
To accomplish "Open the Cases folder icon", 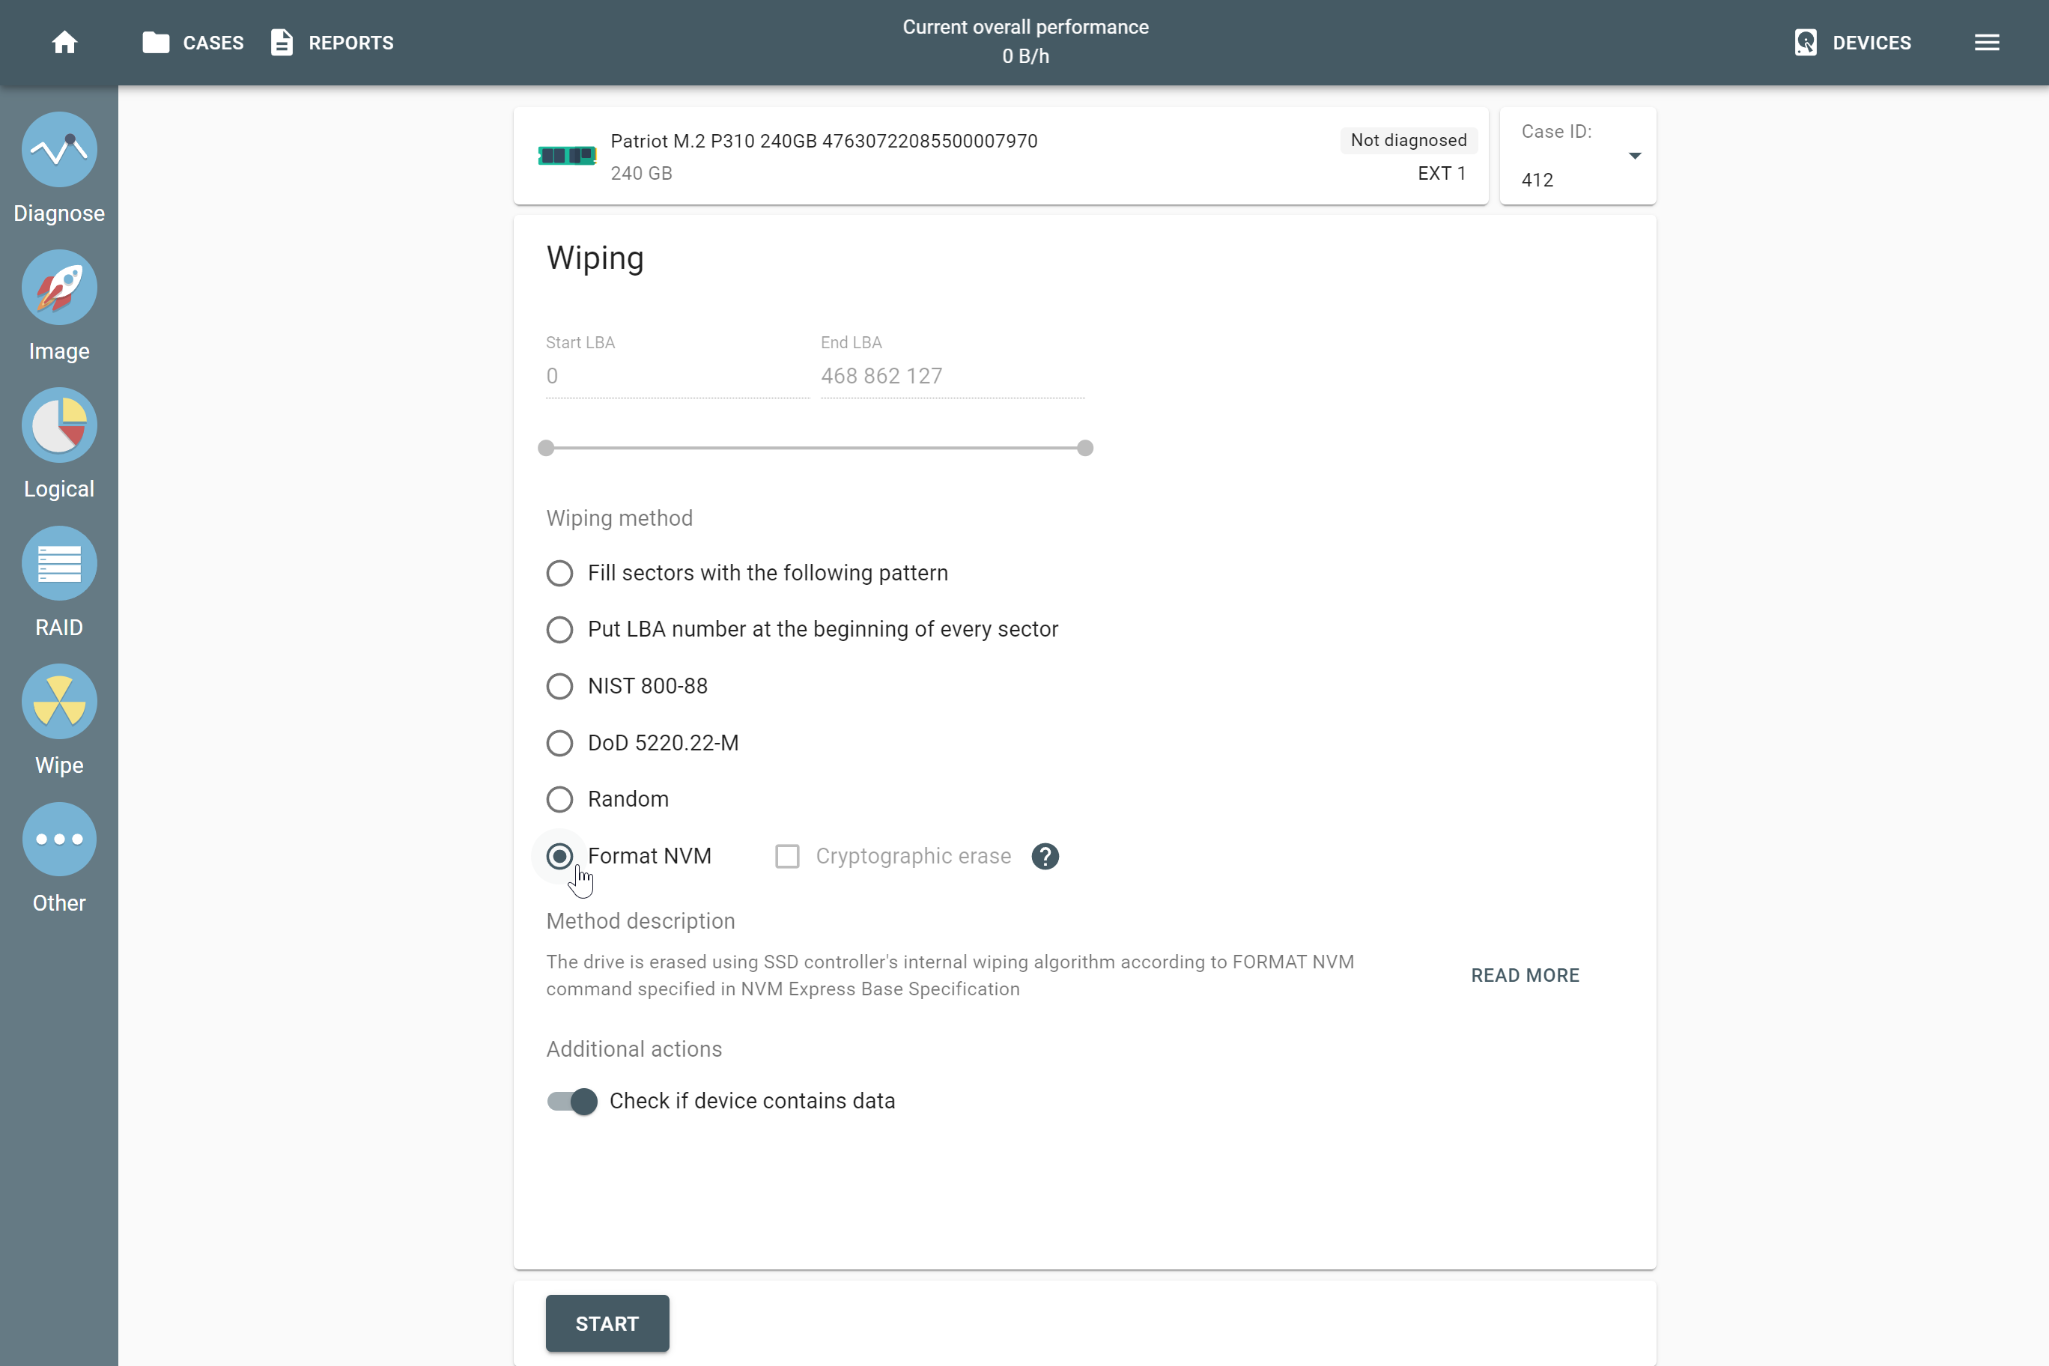I will click(x=156, y=43).
